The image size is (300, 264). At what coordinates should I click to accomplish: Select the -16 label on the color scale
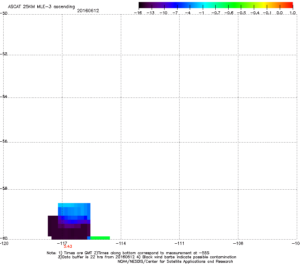pyautogui.click(x=138, y=13)
